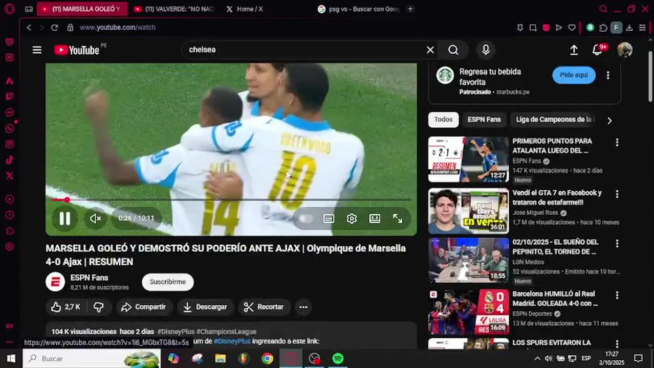Click the Starbucks "Pide aquí" ad button
This screenshot has width=654, height=368.
574,75
